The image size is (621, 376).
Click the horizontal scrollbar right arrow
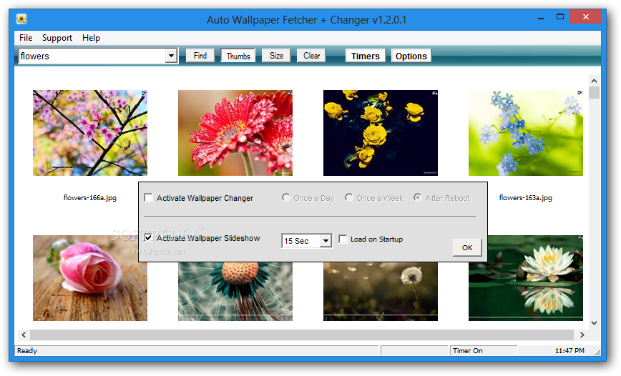pos(582,335)
